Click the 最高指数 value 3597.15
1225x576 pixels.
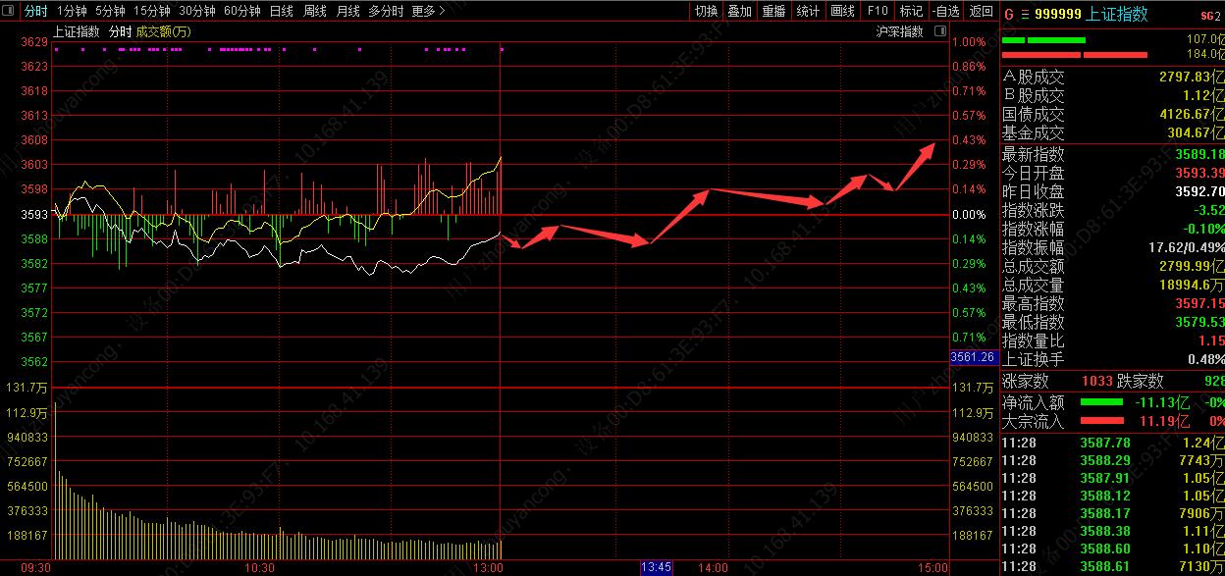(1199, 304)
